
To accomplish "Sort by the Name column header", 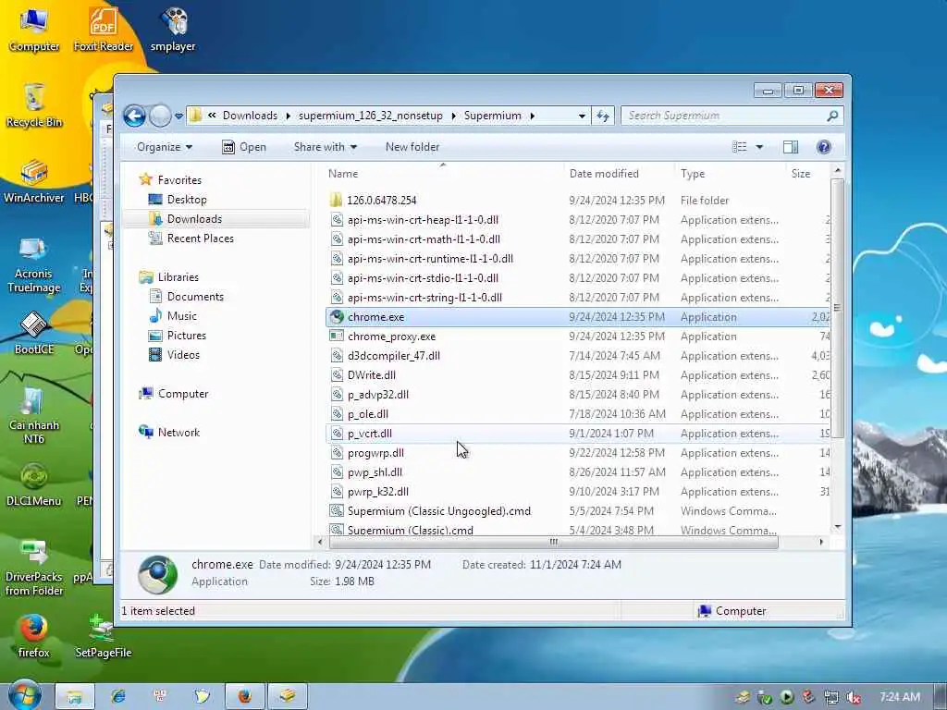I will tap(343, 173).
